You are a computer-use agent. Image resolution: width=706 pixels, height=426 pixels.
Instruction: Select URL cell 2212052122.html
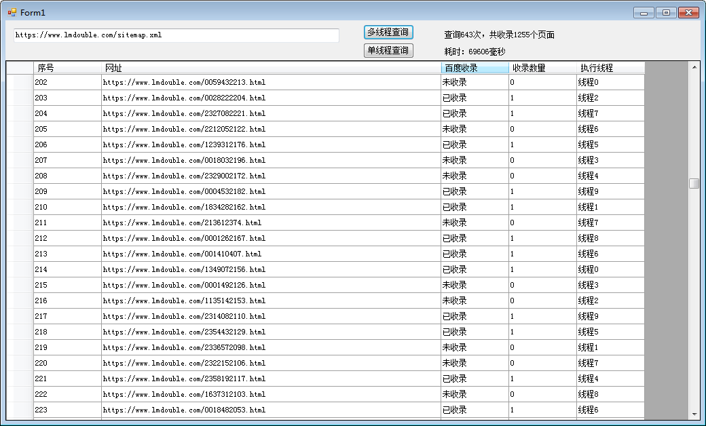click(x=271, y=129)
